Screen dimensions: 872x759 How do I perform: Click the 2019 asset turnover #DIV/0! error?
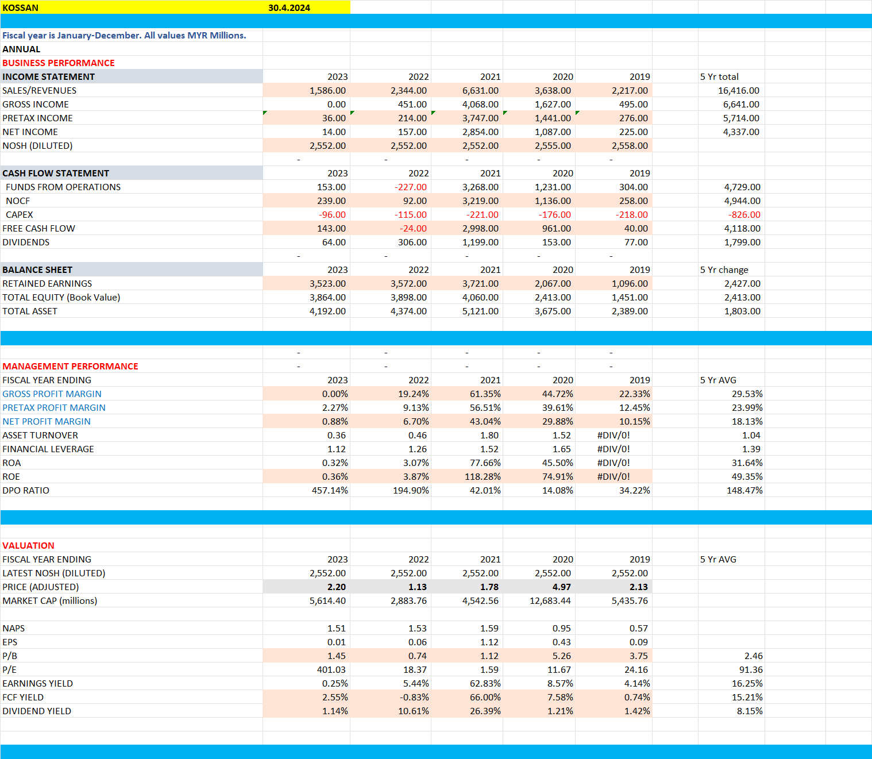point(614,435)
